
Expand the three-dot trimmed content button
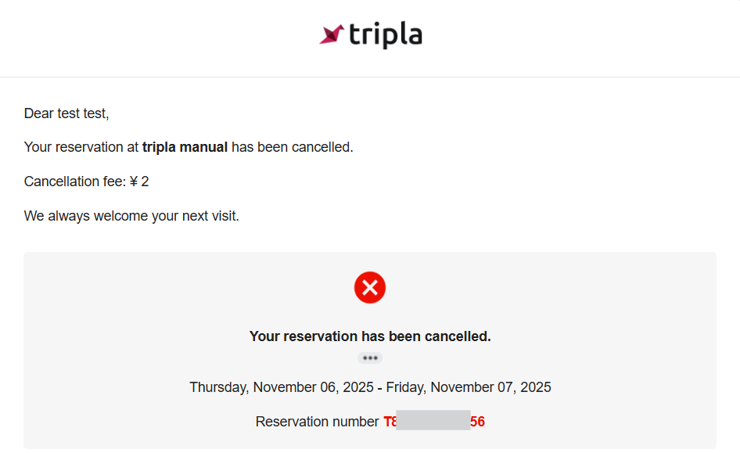coord(370,358)
